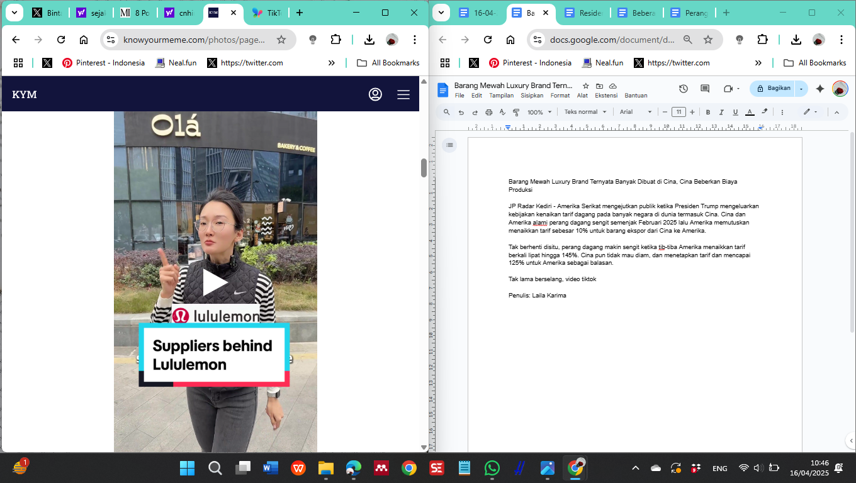Click the Bagikan share button
The width and height of the screenshot is (856, 483).
(x=773, y=89)
